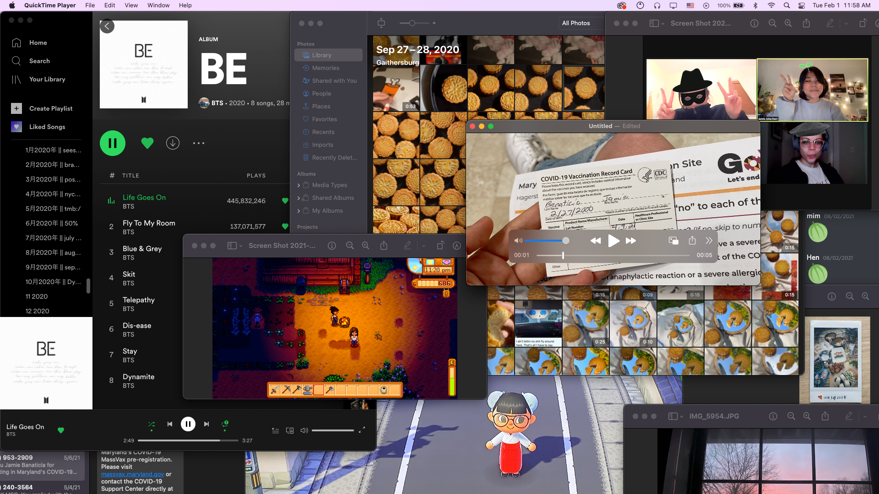Seek in Spotify song progress bar

point(188,440)
